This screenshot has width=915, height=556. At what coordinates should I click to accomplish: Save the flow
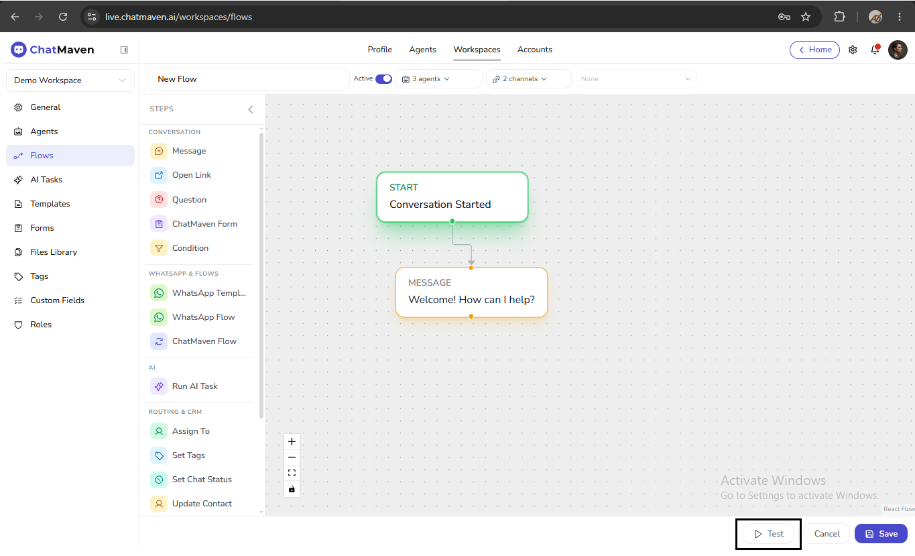coord(881,534)
